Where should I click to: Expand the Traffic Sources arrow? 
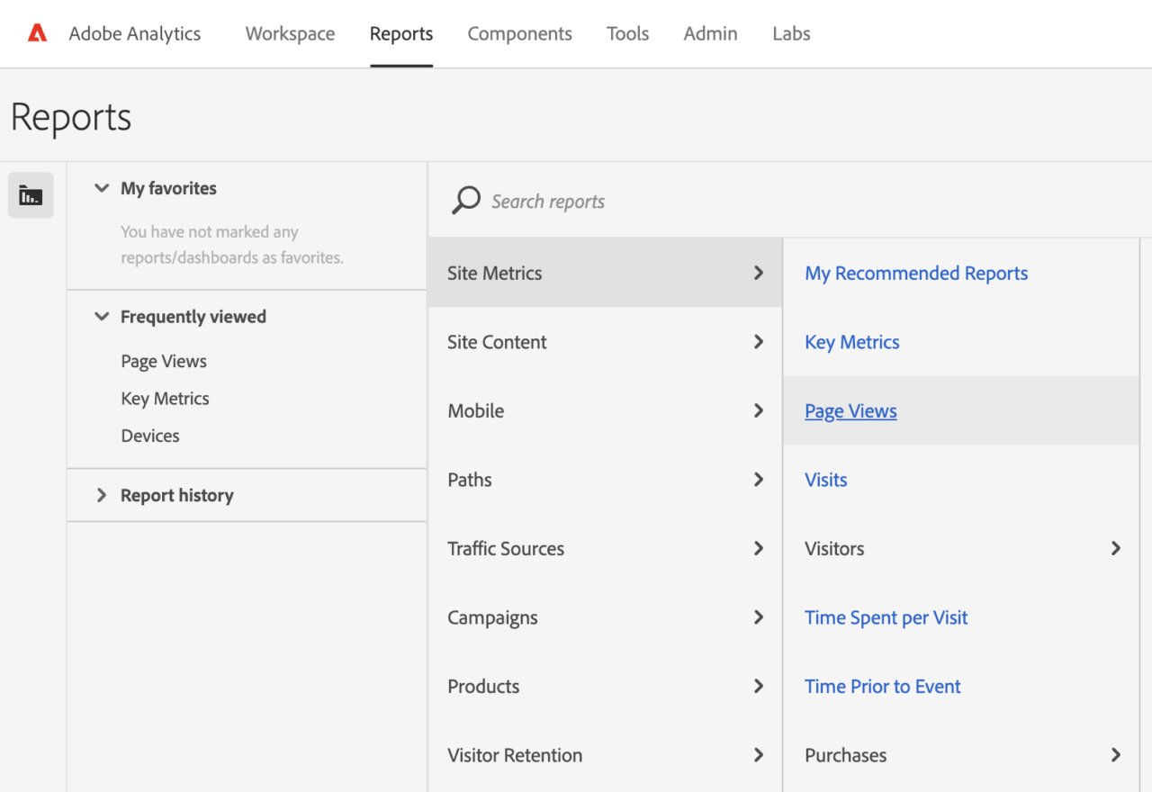coord(759,548)
